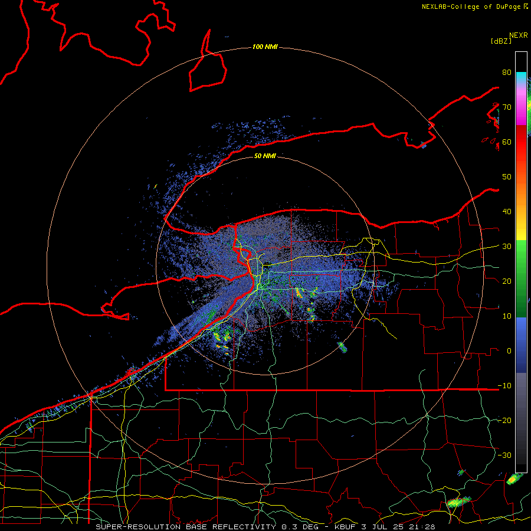Click the isolated echo just inside 50 NMI ring southeast
Screen dimensions: 531x531
342,347
